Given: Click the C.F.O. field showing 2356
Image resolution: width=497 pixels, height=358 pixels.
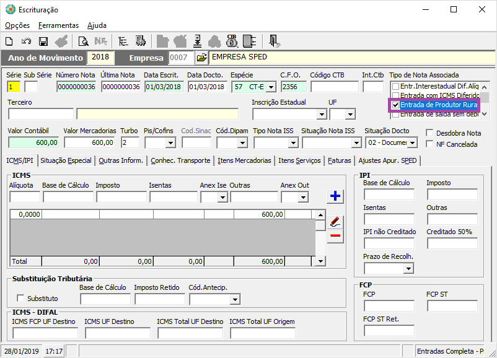Looking at the screenshot, I should 294,87.
